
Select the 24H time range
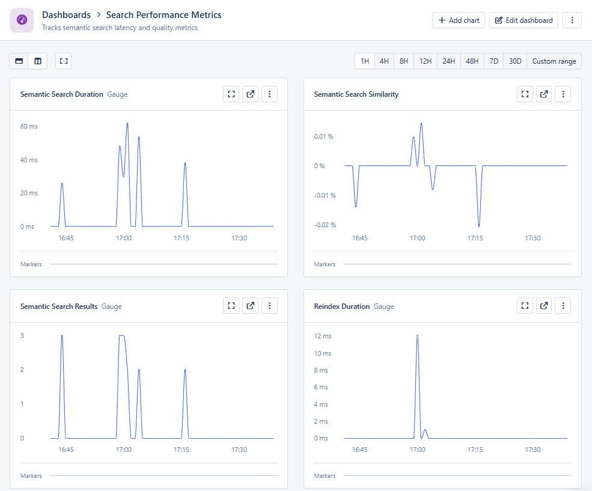[448, 61]
